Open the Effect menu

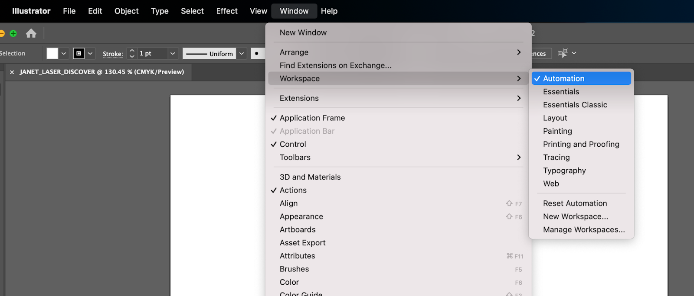tap(227, 11)
